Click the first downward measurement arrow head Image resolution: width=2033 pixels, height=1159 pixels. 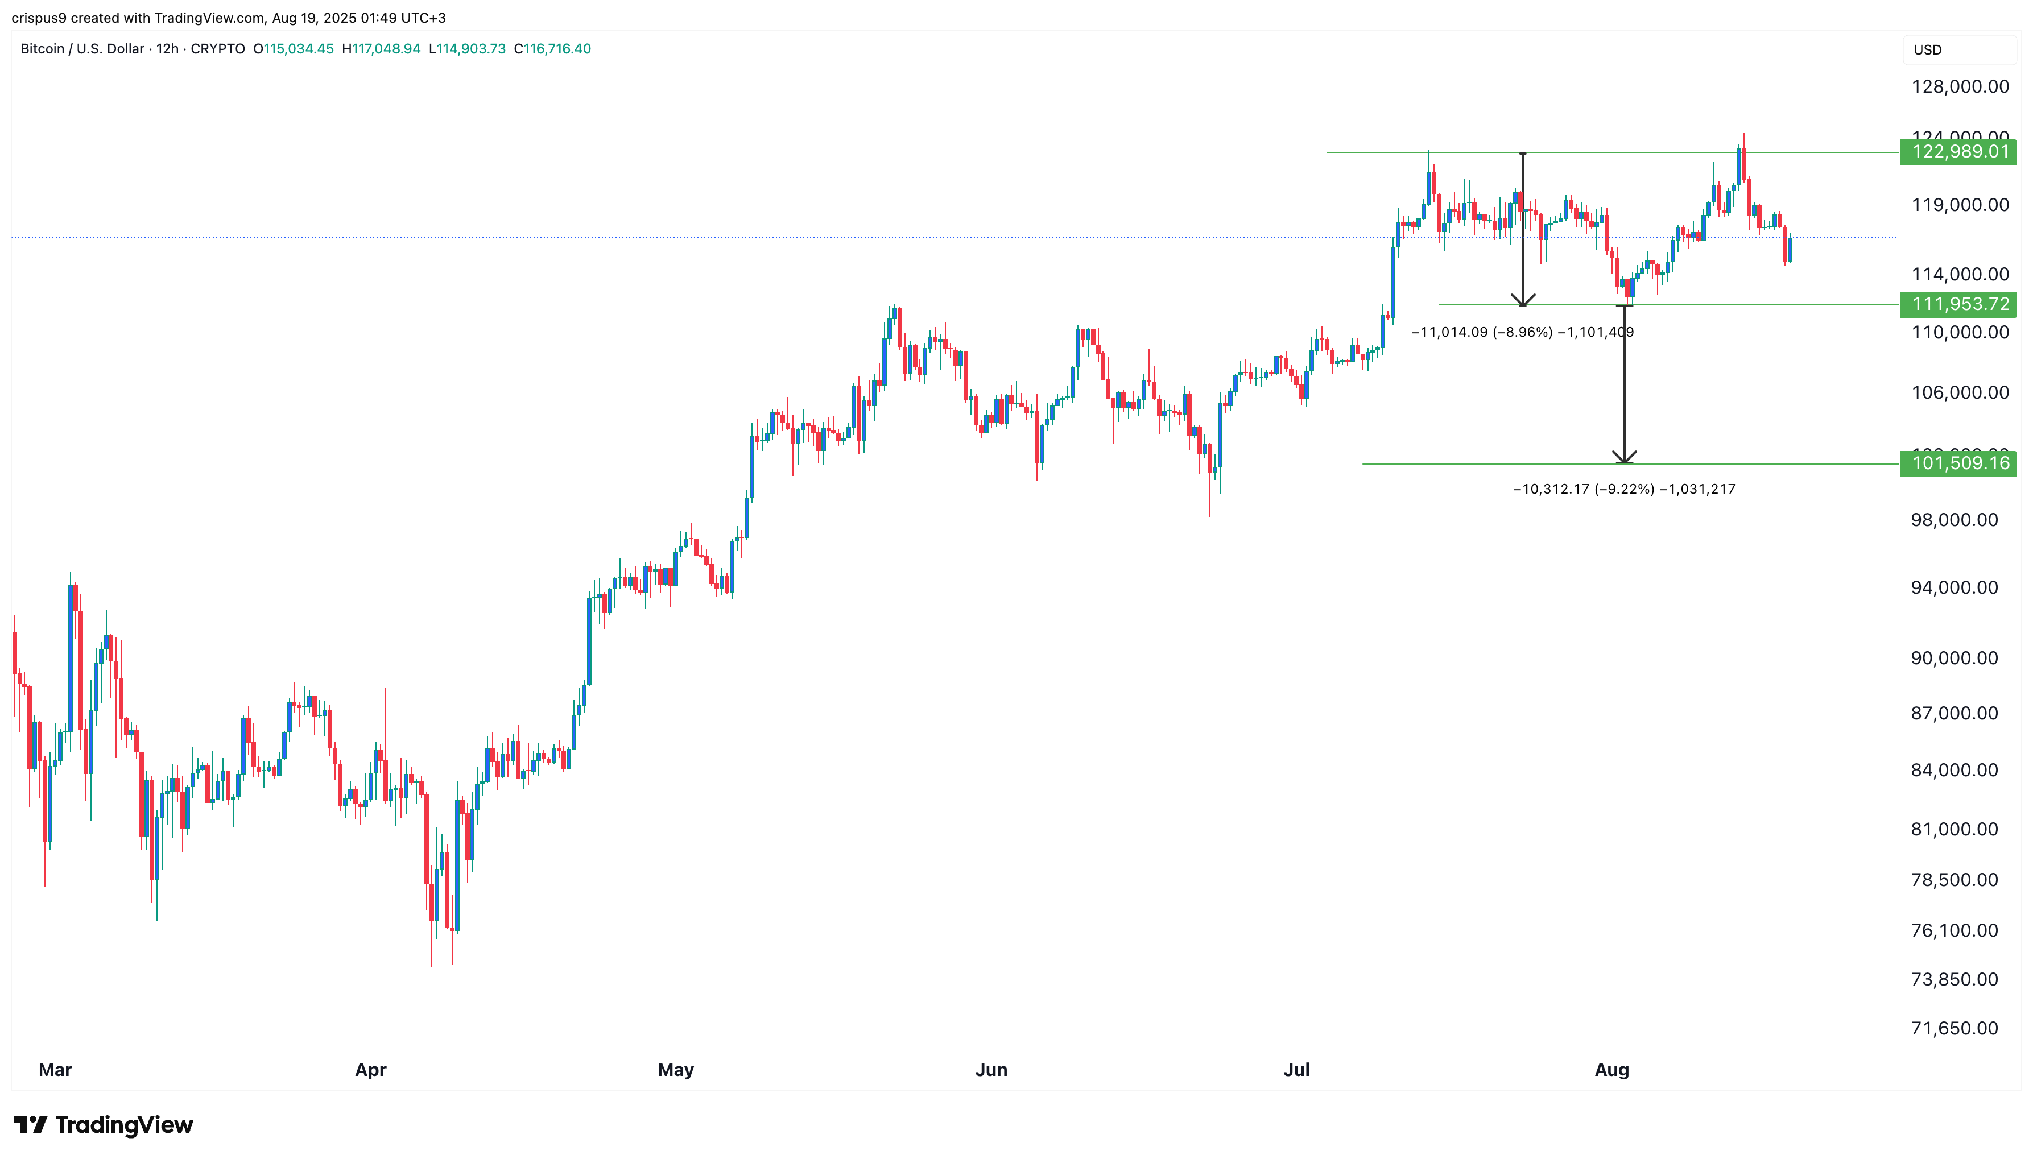(1523, 300)
